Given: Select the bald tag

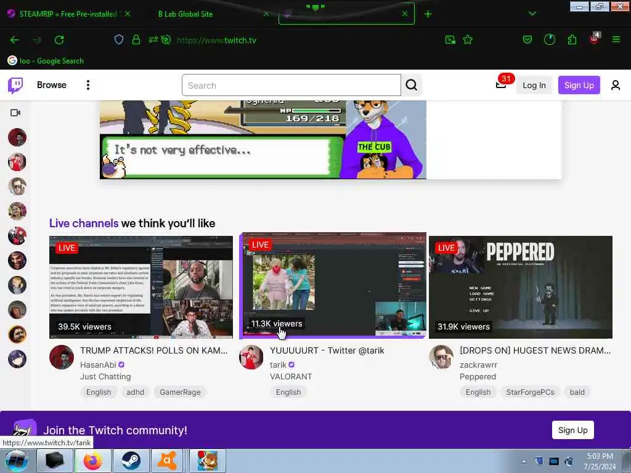Looking at the screenshot, I should tap(577, 392).
